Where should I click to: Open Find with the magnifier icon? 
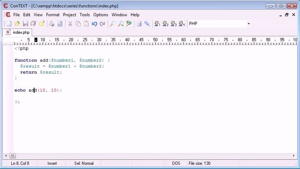tap(112, 24)
